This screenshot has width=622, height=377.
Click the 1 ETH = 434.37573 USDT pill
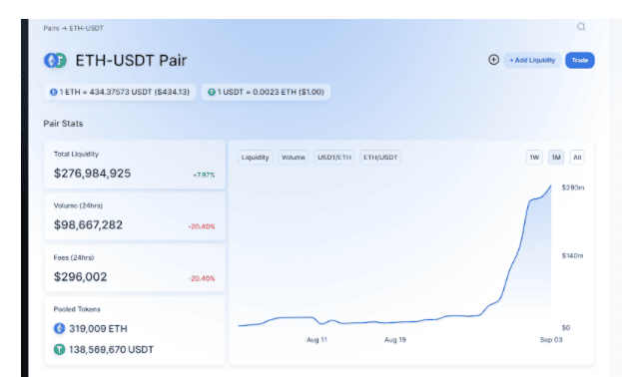click(120, 92)
